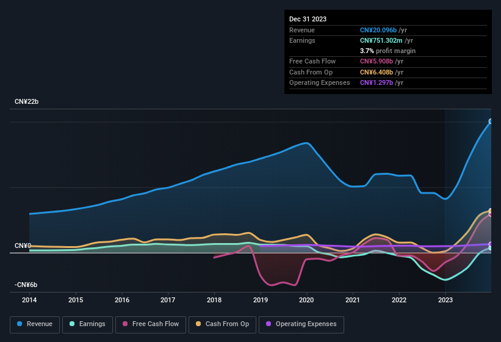This screenshot has height=342, width=501.
Task: Click the CN¥6.408b cash from op value
Action: pyautogui.click(x=377, y=72)
